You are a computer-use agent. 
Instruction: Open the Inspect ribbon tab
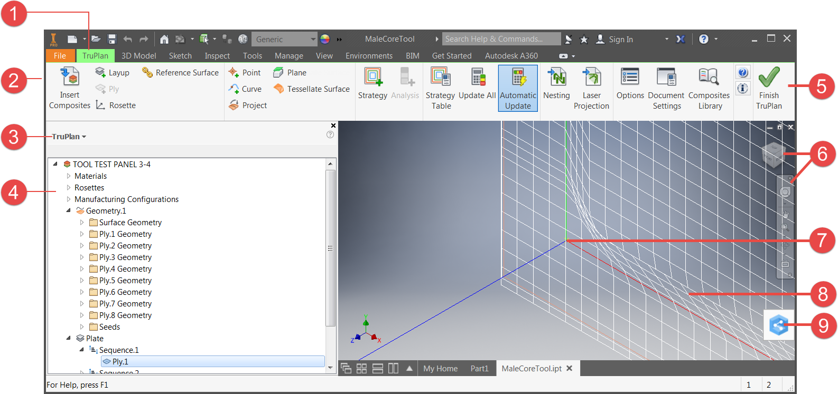click(x=217, y=56)
